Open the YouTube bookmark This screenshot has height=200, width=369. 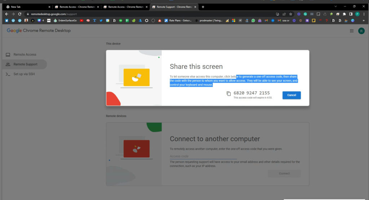click(x=81, y=21)
